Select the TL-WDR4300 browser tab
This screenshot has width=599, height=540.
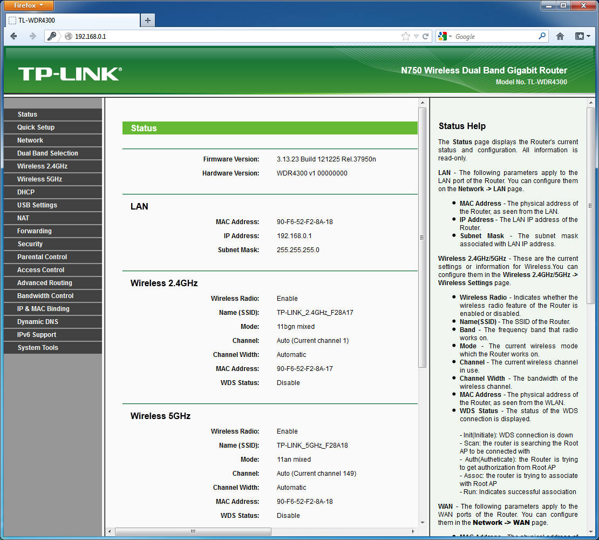tap(73, 21)
